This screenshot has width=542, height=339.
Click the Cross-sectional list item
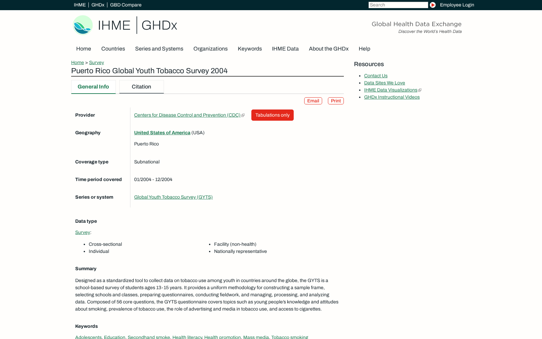(105, 244)
